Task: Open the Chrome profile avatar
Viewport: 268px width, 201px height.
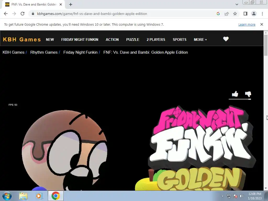Action: [x=254, y=14]
